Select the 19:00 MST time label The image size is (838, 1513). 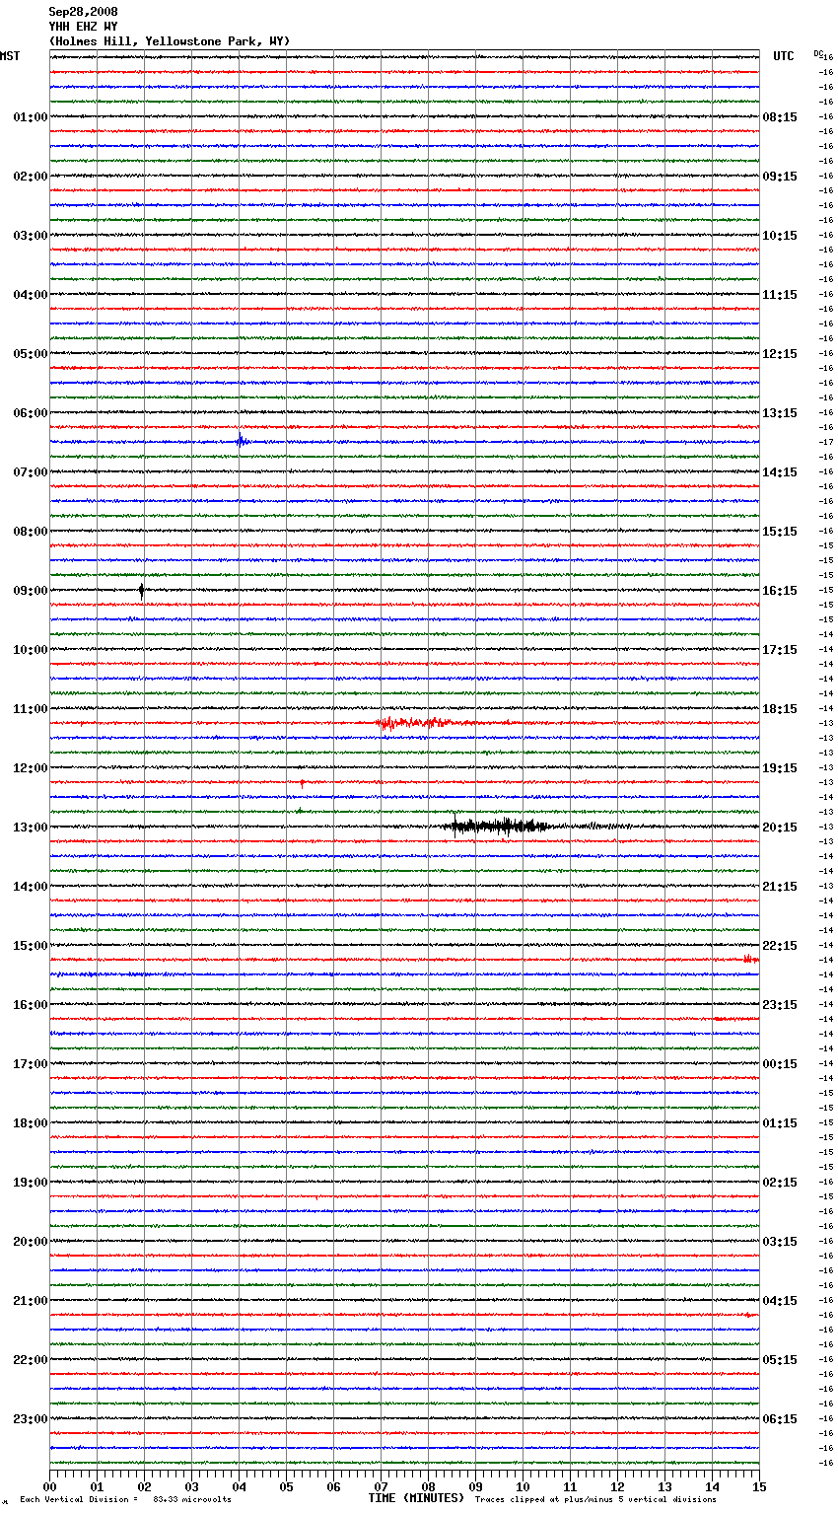point(31,1183)
